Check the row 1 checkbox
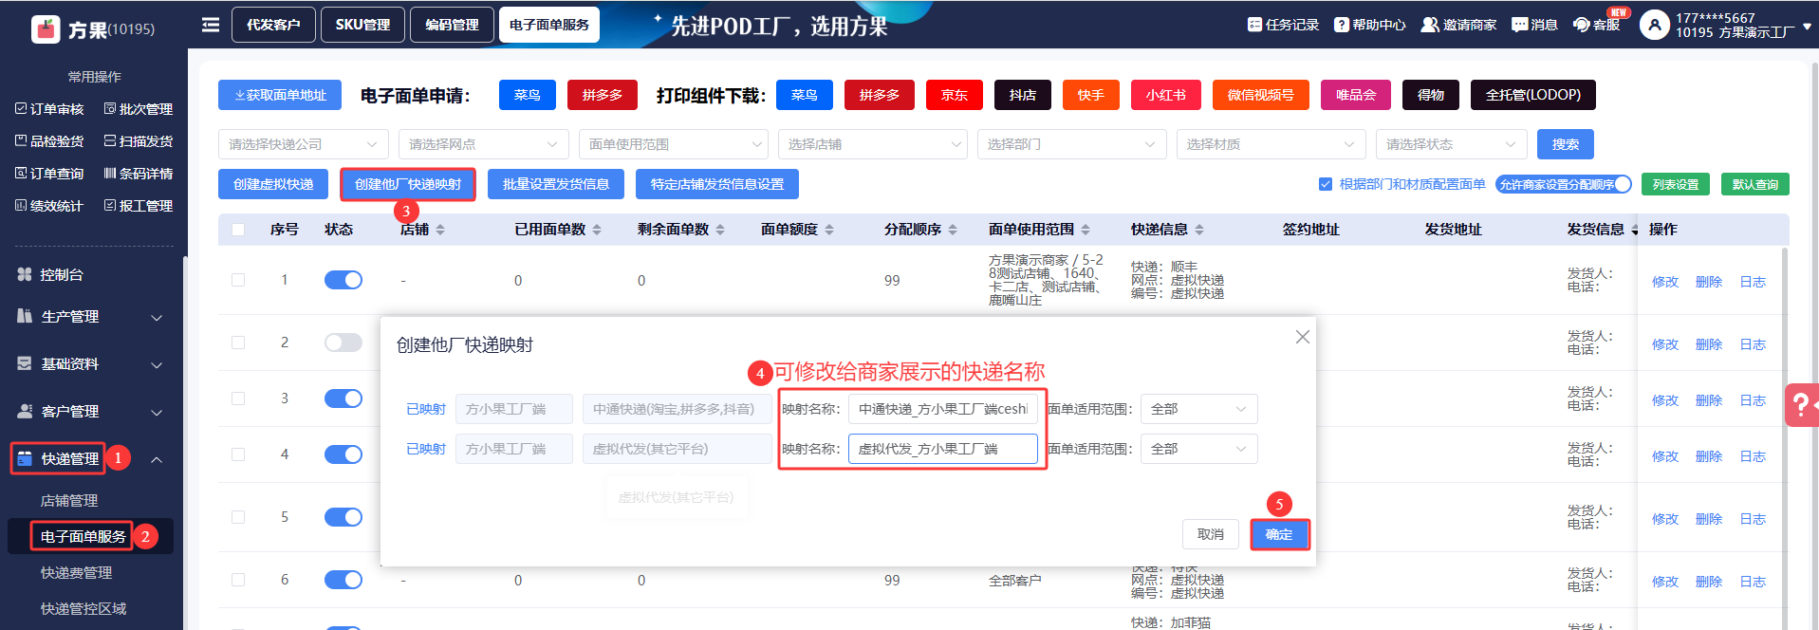This screenshot has height=630, width=1819. point(238,280)
